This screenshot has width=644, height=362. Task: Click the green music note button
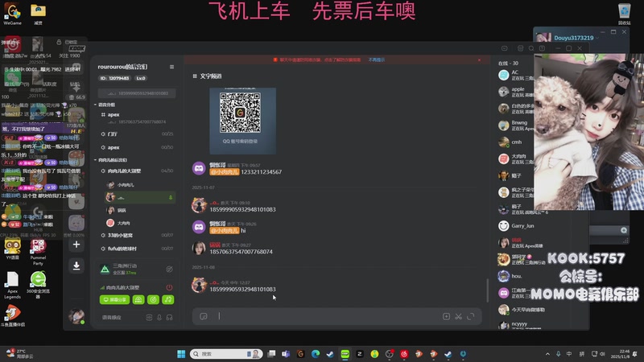tap(168, 299)
